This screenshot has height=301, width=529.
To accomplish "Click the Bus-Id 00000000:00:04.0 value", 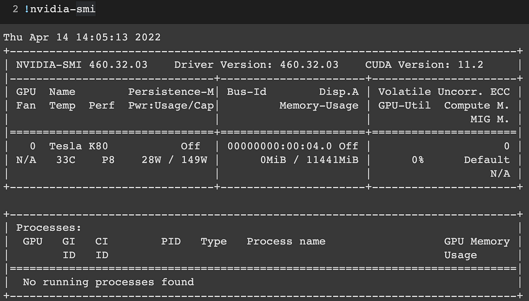I will tap(279, 146).
